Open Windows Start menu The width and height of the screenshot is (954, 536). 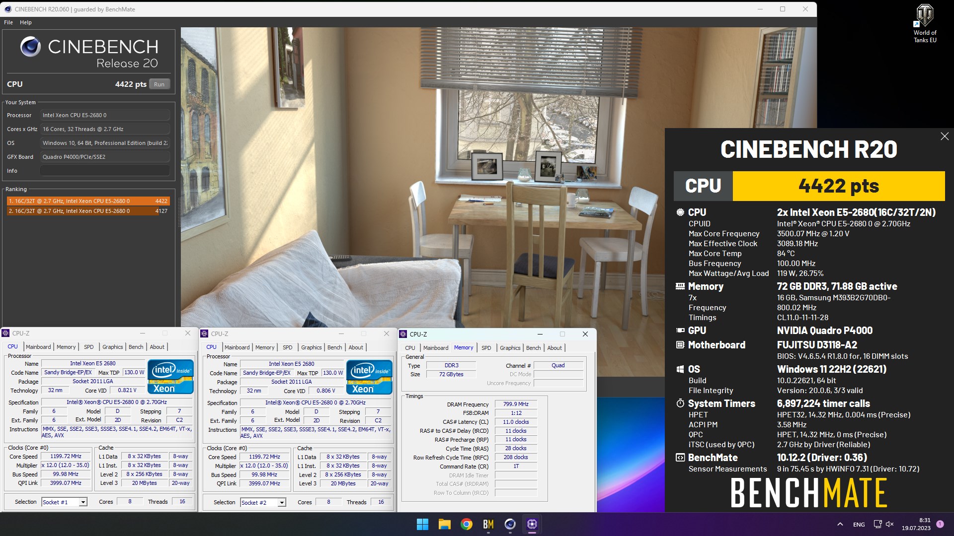point(422,524)
